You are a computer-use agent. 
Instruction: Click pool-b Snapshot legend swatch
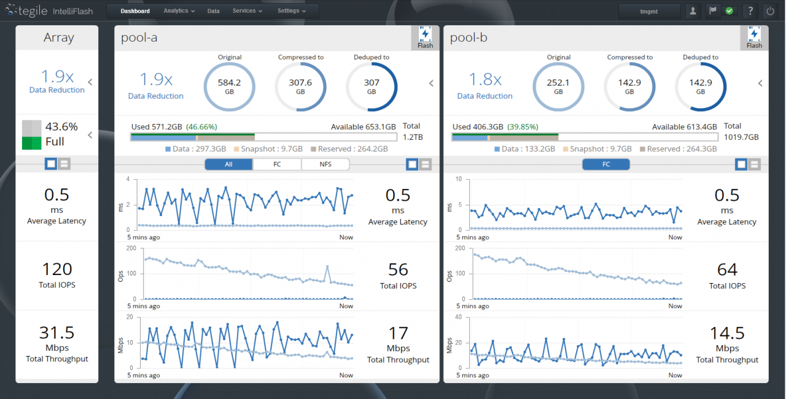click(x=566, y=149)
